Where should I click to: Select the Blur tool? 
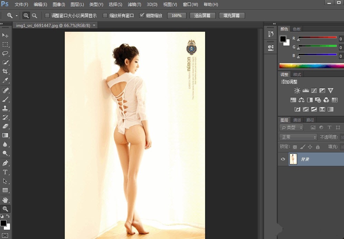pyautogui.click(x=5, y=144)
